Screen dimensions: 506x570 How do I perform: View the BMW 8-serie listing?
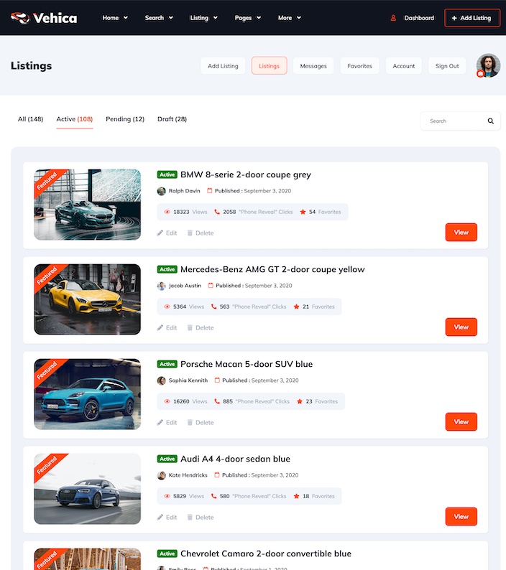click(461, 233)
